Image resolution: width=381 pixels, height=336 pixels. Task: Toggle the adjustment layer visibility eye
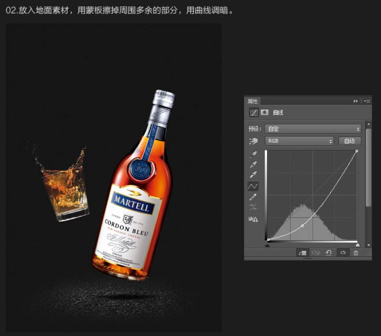coord(343,253)
